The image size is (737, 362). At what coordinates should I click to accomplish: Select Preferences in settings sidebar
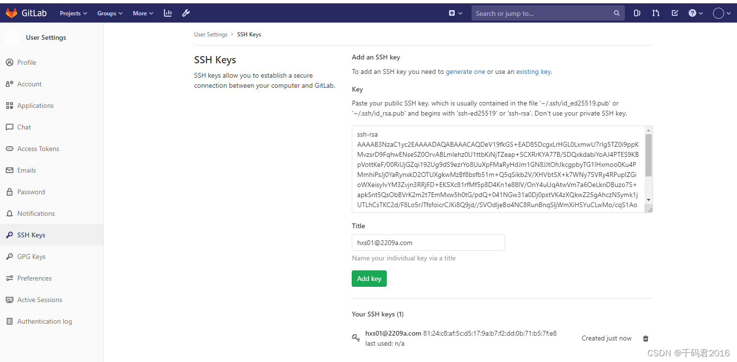click(34, 278)
